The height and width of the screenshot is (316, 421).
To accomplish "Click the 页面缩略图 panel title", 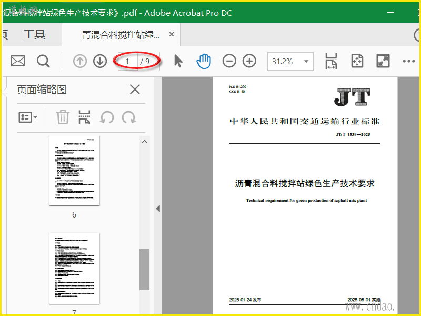I will 42,90.
